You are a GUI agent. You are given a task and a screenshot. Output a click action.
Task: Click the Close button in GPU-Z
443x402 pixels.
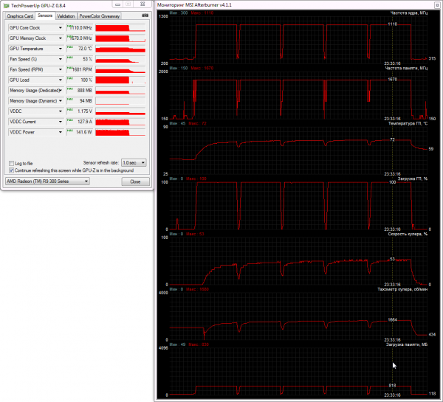[x=135, y=181]
